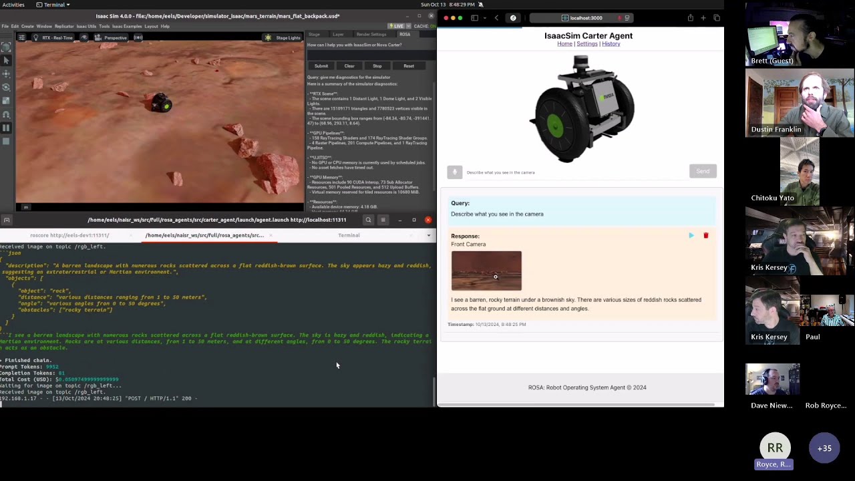
Task: Click the terminal search icon
Action: point(368,220)
